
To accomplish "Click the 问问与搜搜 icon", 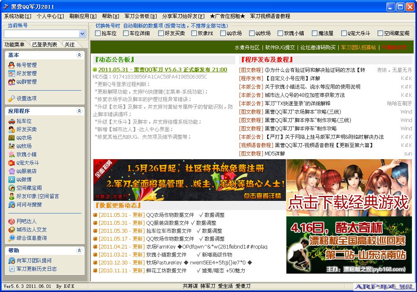I will [11, 205].
